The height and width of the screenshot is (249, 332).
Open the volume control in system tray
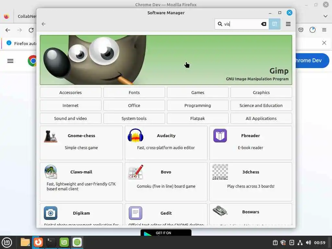308,243
